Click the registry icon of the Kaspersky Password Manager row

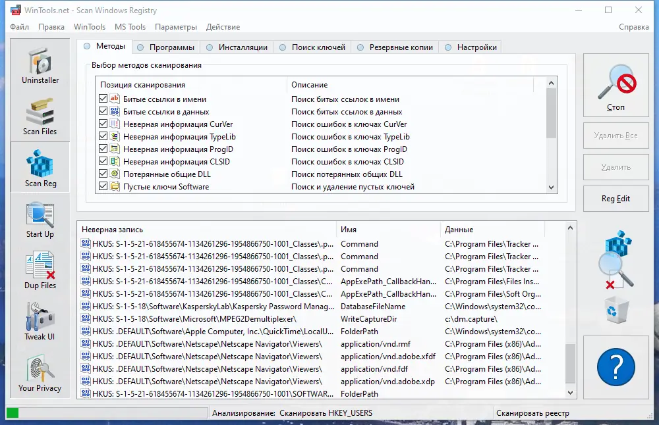(86, 307)
